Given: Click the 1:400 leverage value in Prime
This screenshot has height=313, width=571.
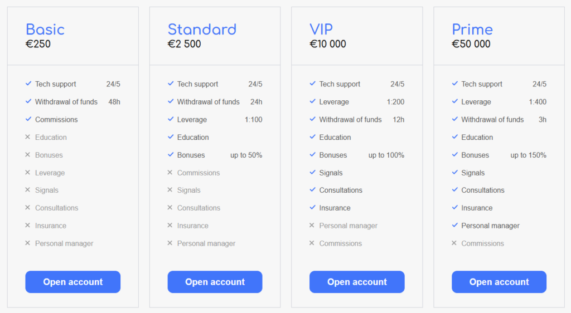Looking at the screenshot, I should pos(538,102).
